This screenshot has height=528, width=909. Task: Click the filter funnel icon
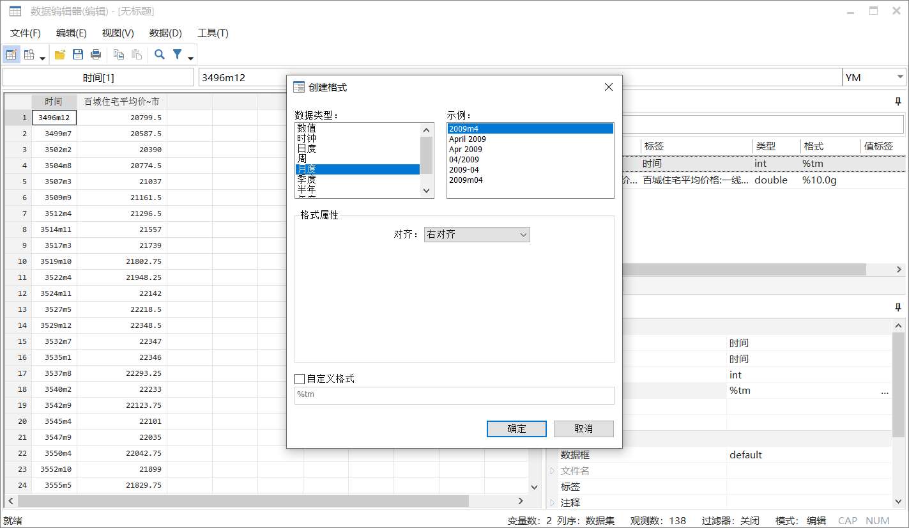pyautogui.click(x=178, y=55)
